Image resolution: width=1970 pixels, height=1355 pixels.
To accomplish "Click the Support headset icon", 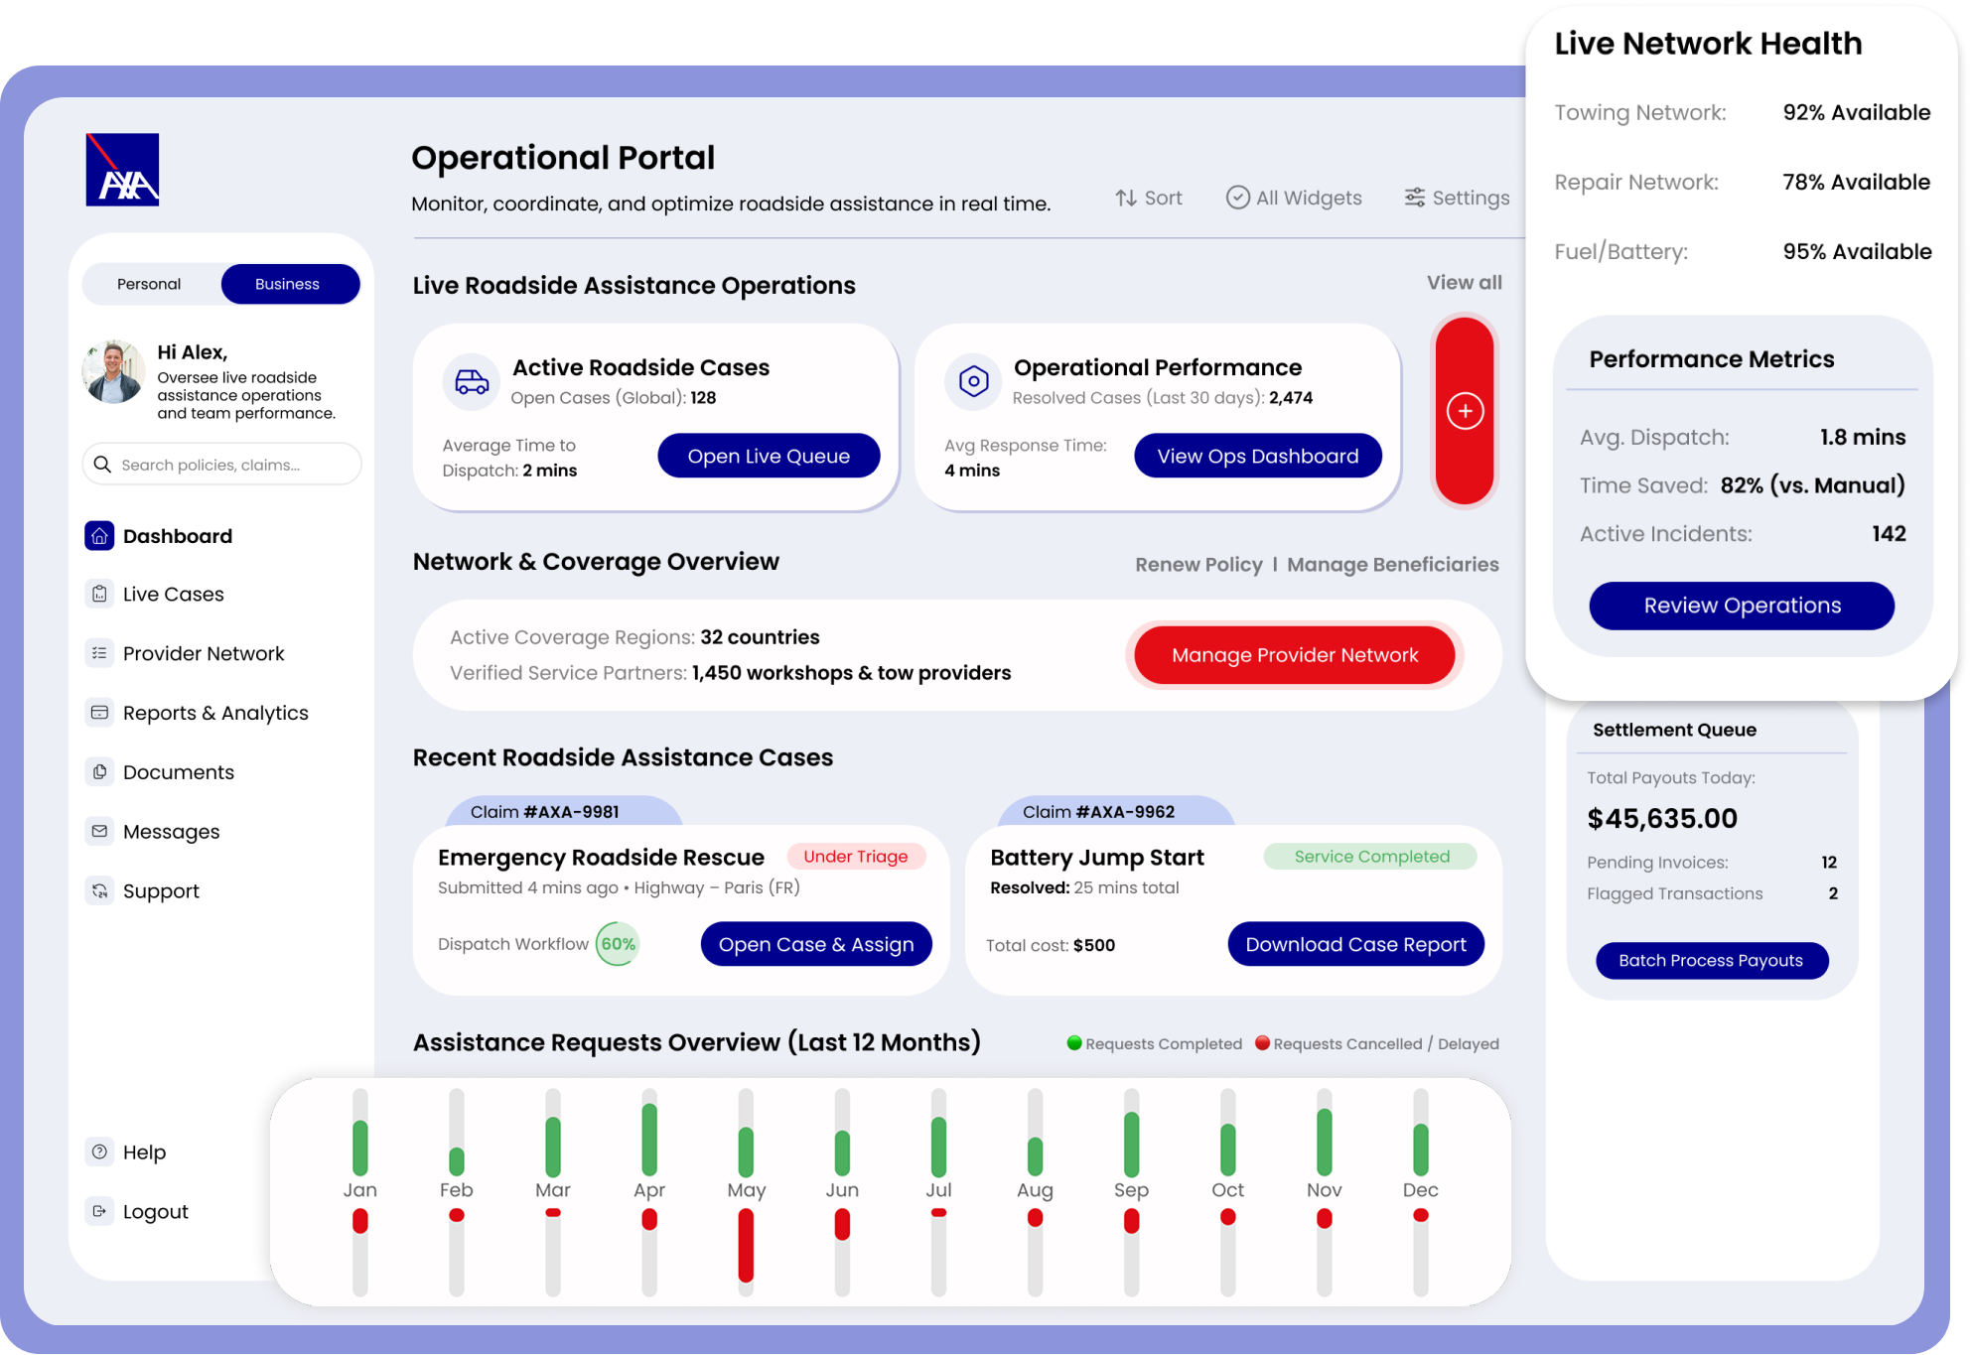I will [99, 891].
